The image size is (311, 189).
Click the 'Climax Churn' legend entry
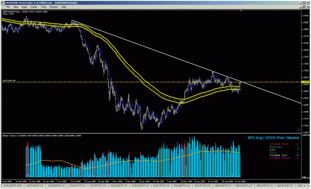click(x=280, y=158)
